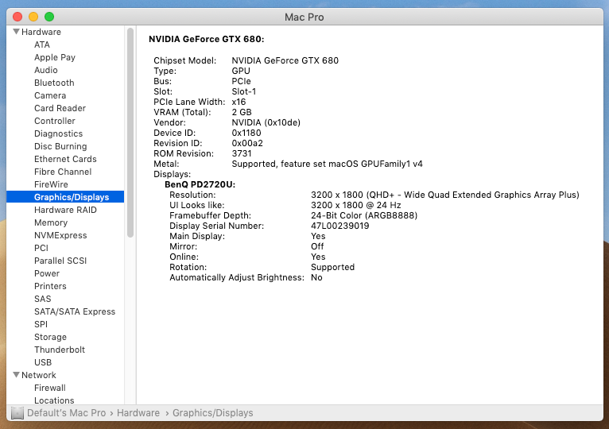
Task: Open Card Reader information
Action: (x=60, y=108)
